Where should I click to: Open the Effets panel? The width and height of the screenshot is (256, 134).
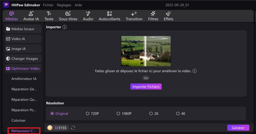pos(168,16)
